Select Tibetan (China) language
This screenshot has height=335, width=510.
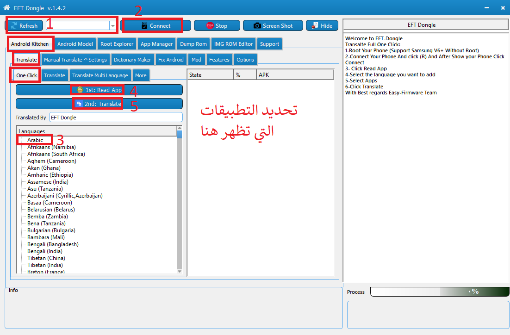46,258
